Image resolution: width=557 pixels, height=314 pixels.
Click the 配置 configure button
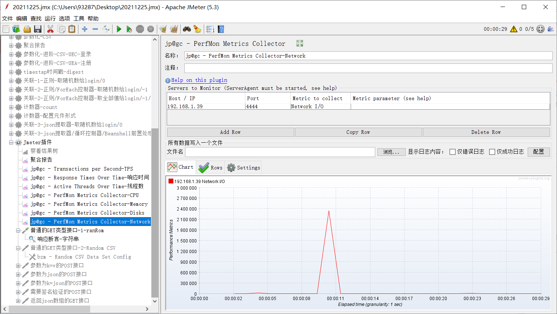pyautogui.click(x=539, y=152)
